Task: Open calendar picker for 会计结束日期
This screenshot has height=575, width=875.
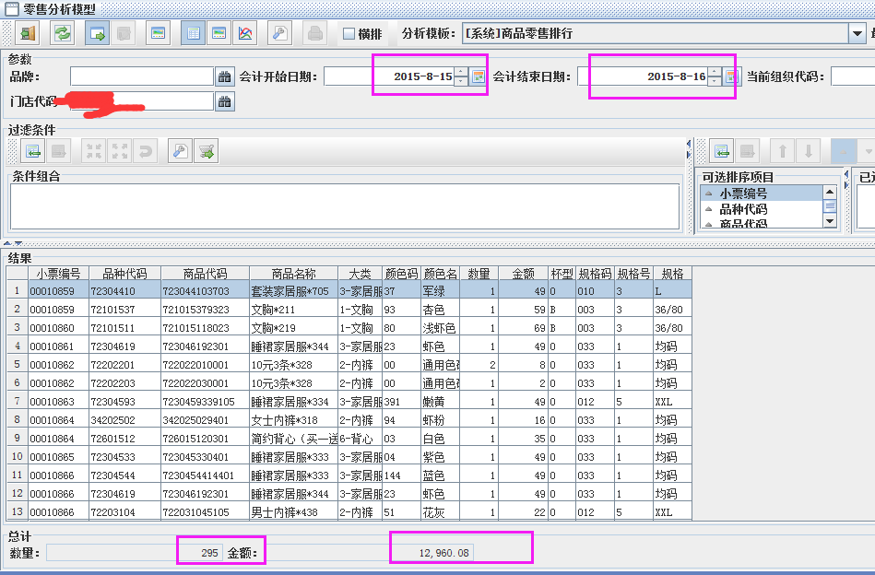Action: [730, 77]
